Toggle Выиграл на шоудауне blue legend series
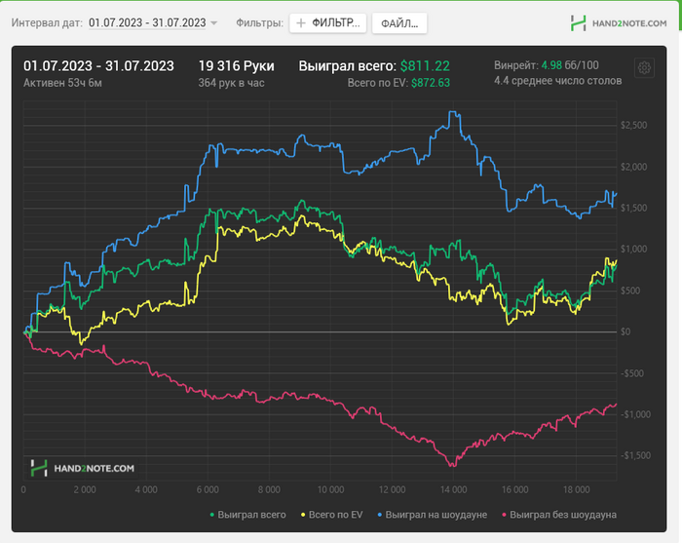This screenshot has width=682, height=543. tap(433, 515)
